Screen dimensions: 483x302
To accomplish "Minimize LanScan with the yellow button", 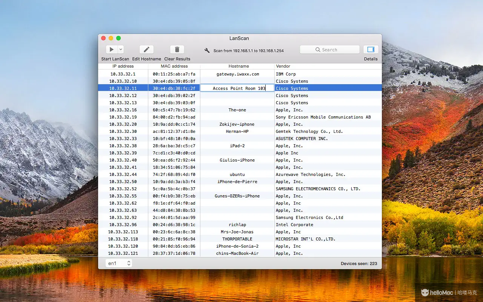I will coord(111,38).
